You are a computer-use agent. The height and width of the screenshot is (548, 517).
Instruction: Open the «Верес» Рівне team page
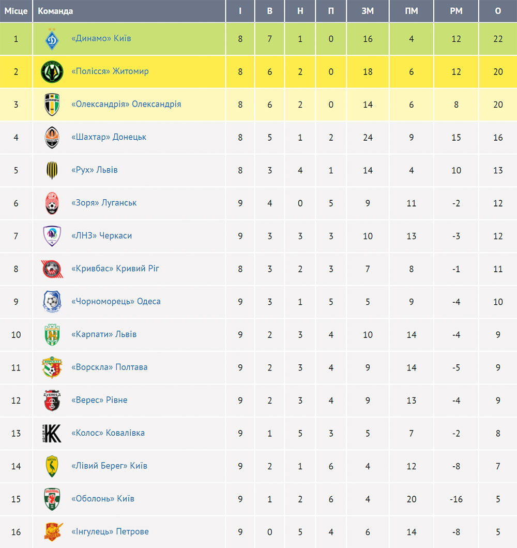99,400
